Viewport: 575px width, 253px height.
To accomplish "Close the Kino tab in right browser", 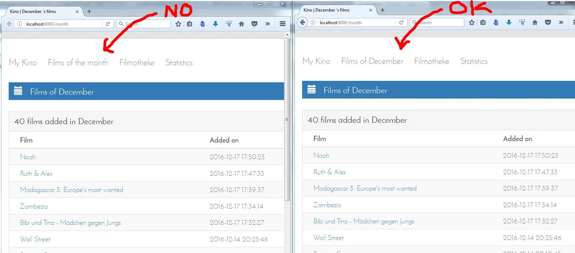I will click(x=370, y=10).
